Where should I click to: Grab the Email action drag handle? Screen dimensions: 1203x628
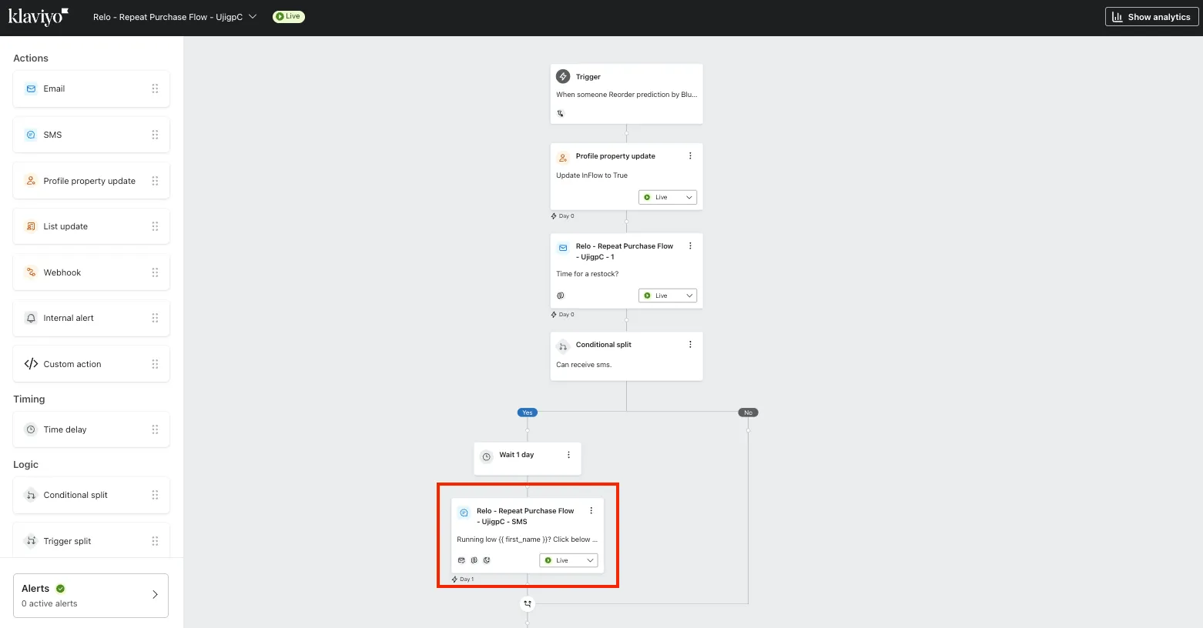click(x=155, y=89)
